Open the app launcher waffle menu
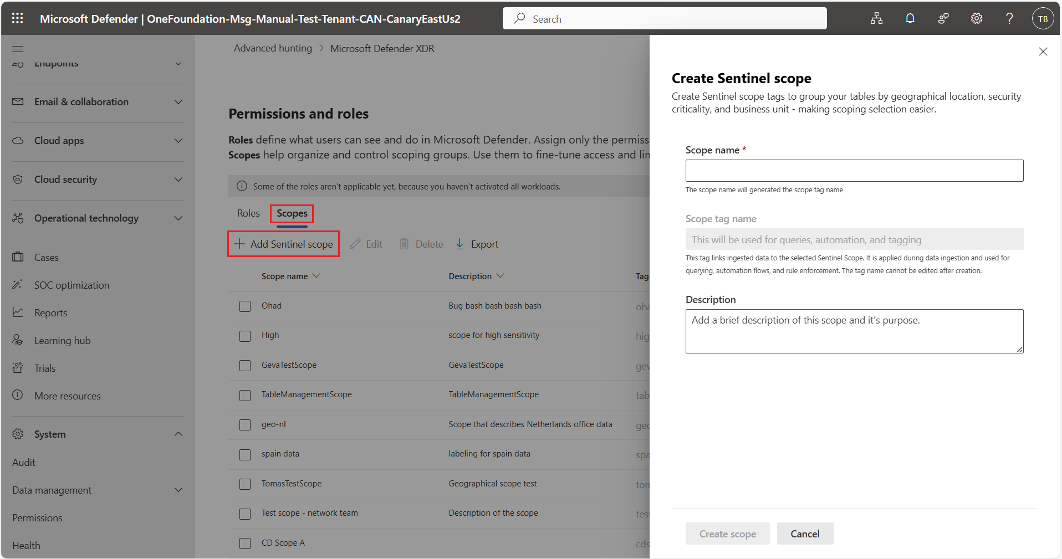1062x559 pixels. coord(17,18)
